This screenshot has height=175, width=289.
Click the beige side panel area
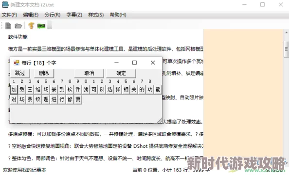click(x=243, y=94)
